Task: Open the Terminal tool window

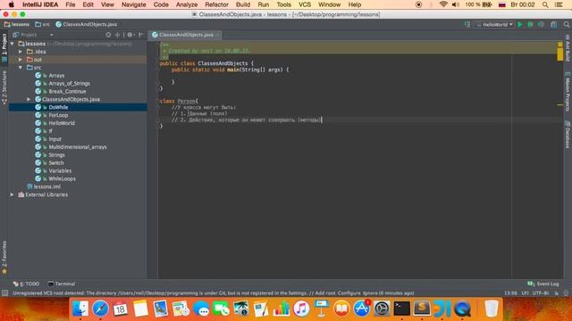Action: pyautogui.click(x=62, y=284)
